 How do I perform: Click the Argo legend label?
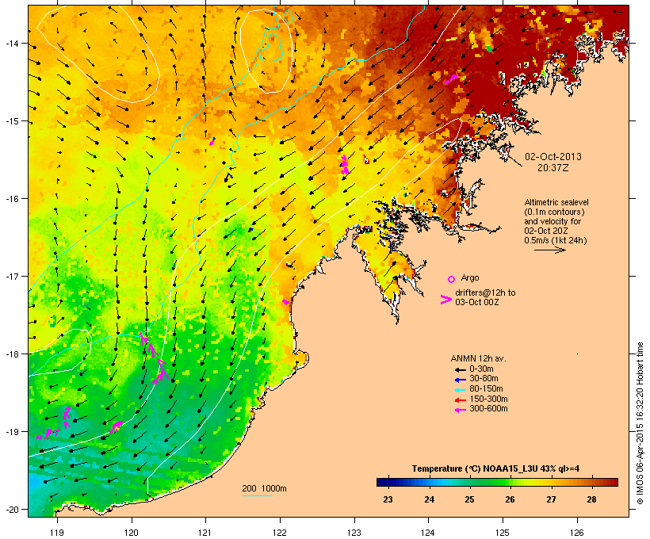pyautogui.click(x=470, y=277)
